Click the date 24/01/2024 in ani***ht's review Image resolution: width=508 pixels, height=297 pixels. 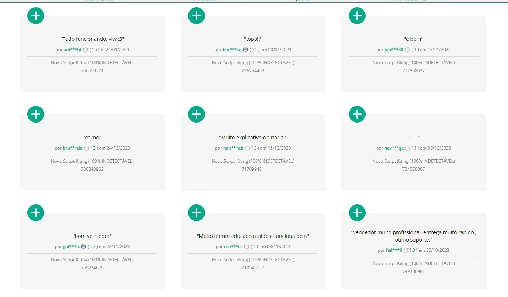click(117, 50)
